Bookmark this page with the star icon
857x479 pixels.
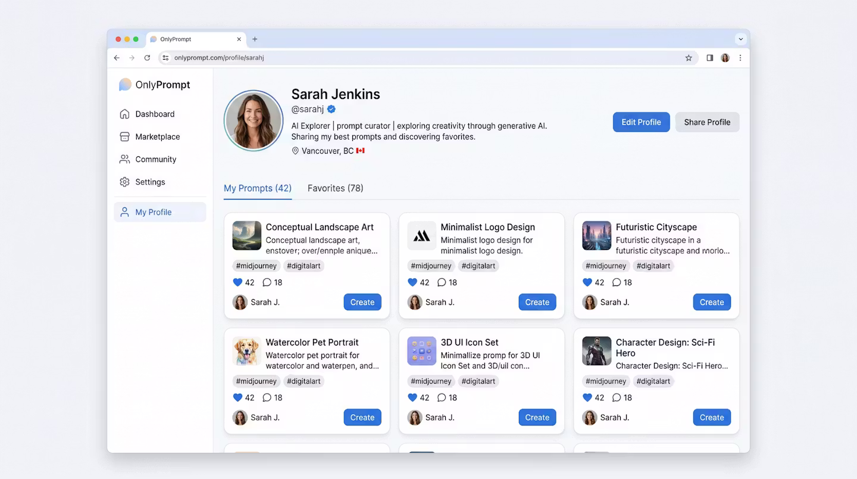(689, 58)
